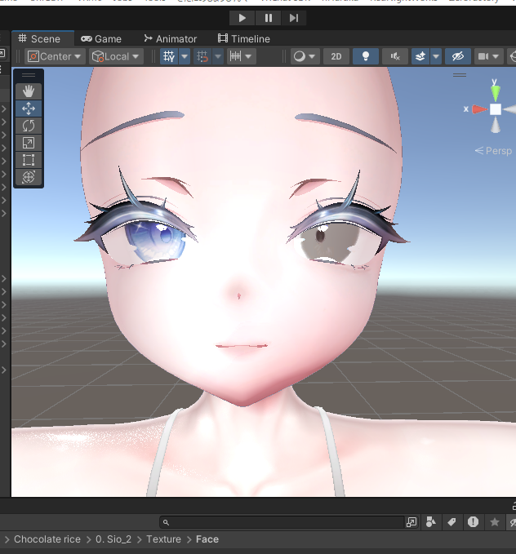The image size is (516, 554).
Task: Open the Local handle rotation dropdown
Action: coord(116,56)
